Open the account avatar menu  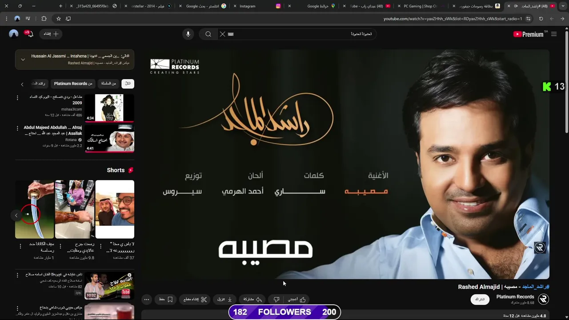14,34
